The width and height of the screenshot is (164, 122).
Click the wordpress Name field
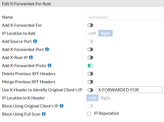pos(125,17)
